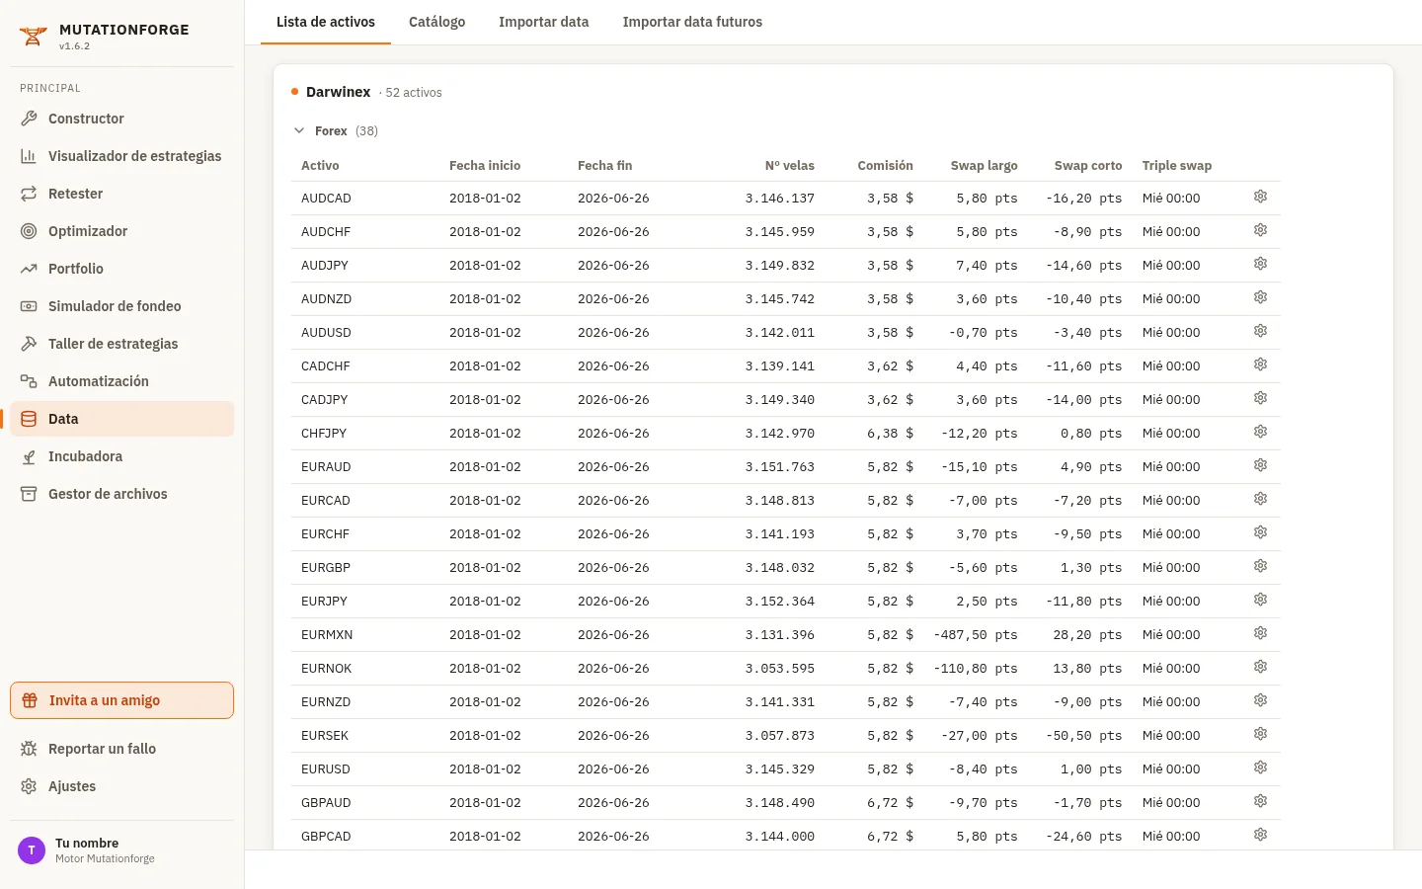
Task: Click the Portfolio trend icon
Action: (29, 269)
